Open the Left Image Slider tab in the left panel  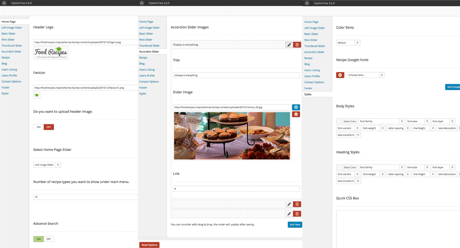(x=12, y=28)
